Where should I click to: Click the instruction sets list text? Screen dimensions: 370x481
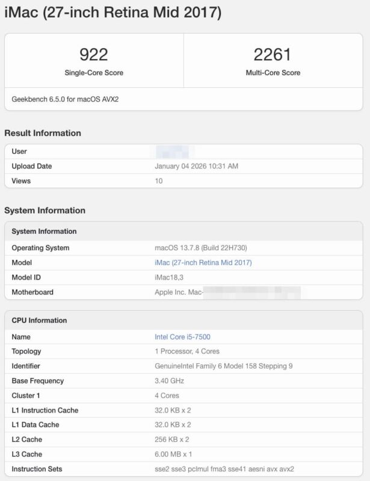pyautogui.click(x=224, y=469)
